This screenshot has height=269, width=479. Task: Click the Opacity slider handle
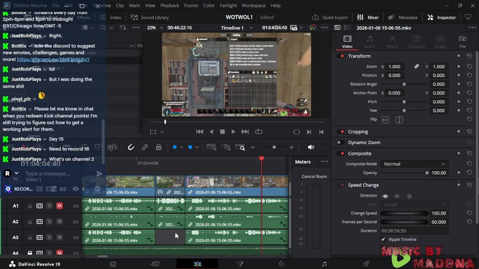pos(427,173)
